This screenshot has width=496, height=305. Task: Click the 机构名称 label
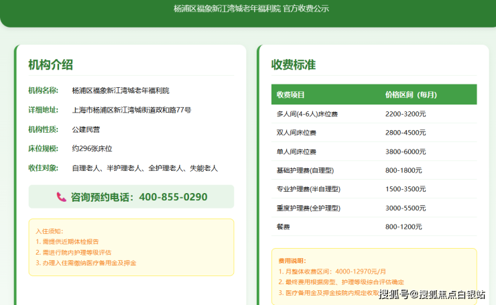(x=44, y=90)
